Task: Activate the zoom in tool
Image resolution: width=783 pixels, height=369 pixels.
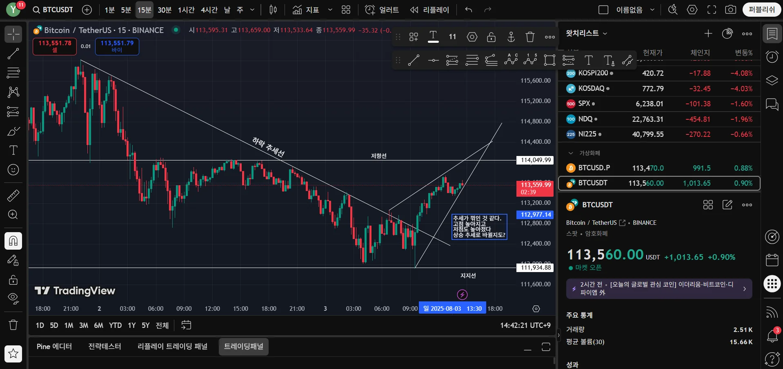Action: coord(13,215)
